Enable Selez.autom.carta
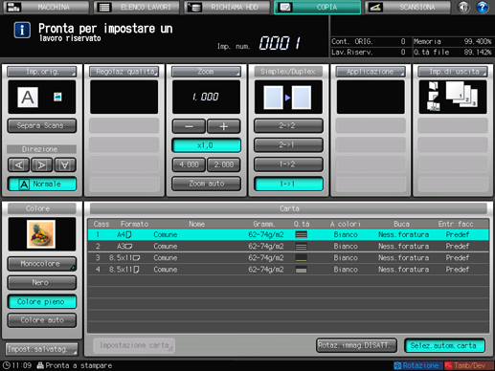 point(444,345)
